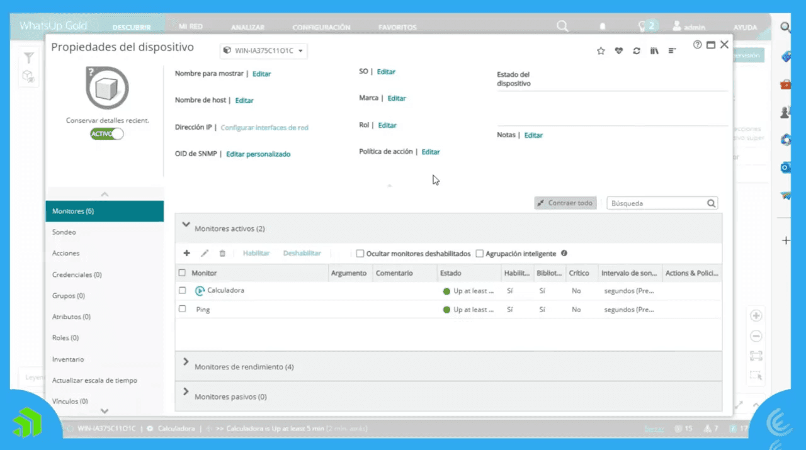806x450 pixels.
Task: Click Editar personalizado for OID de SNMP
Action: pyautogui.click(x=258, y=154)
